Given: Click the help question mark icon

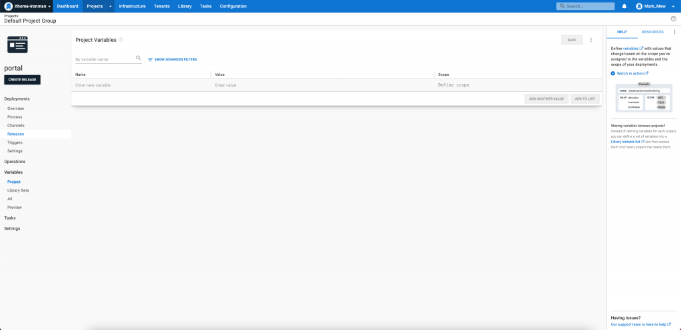Looking at the screenshot, I should coord(674,19).
